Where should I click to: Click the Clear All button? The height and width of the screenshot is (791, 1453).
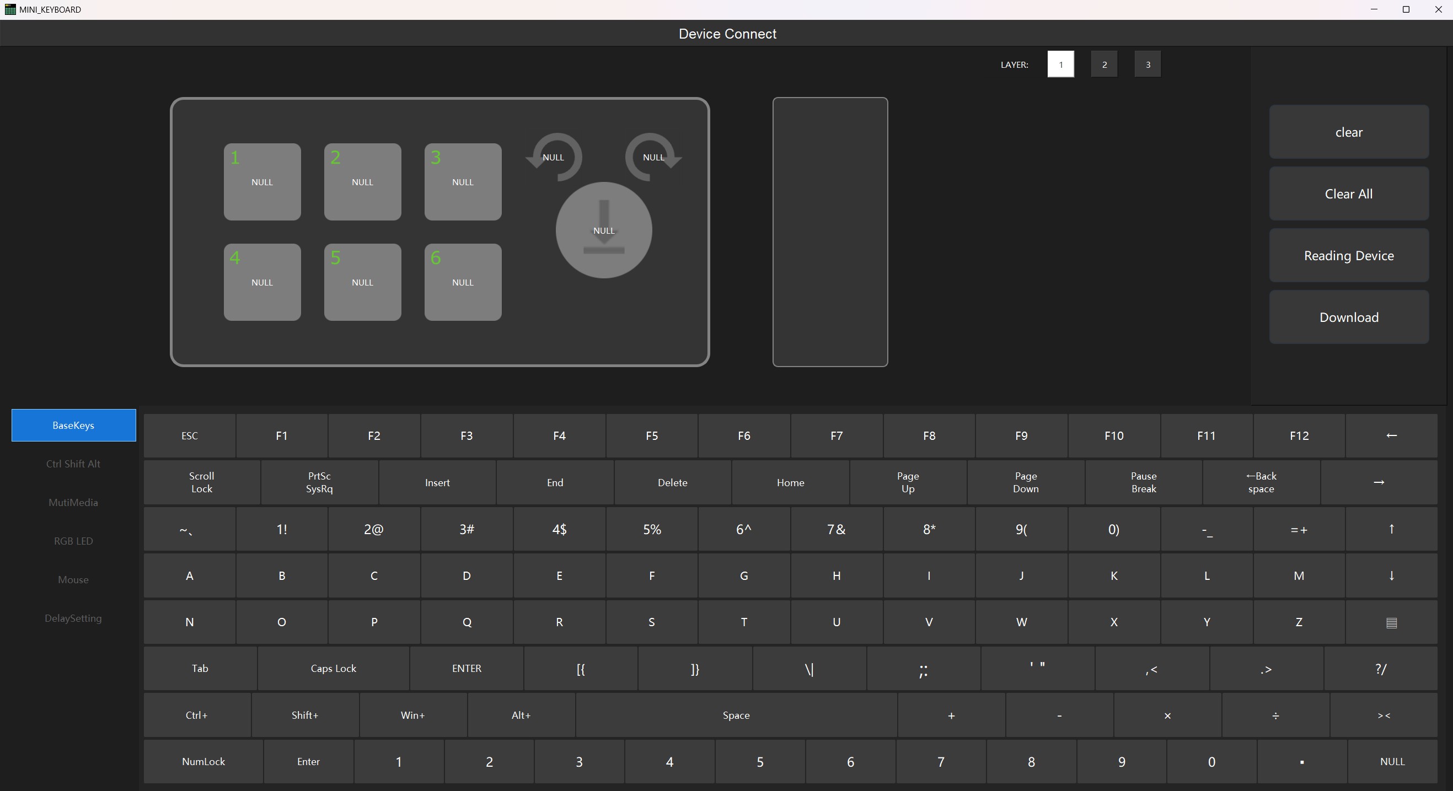pos(1348,193)
